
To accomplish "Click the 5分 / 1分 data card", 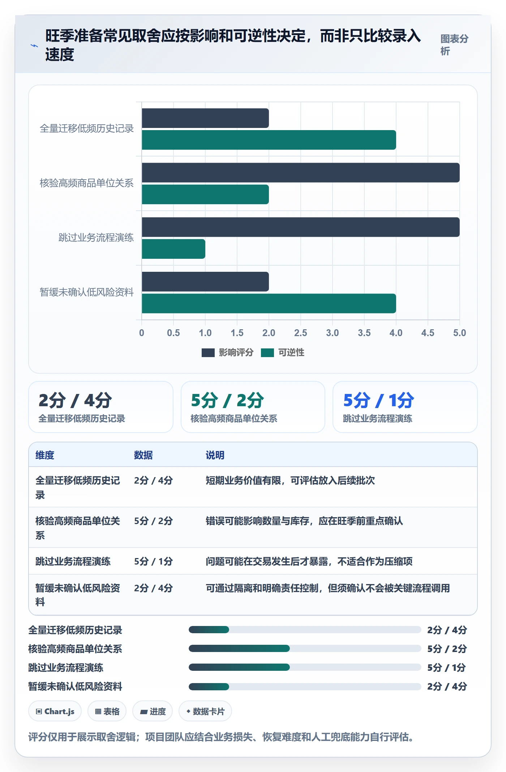I will [405, 407].
